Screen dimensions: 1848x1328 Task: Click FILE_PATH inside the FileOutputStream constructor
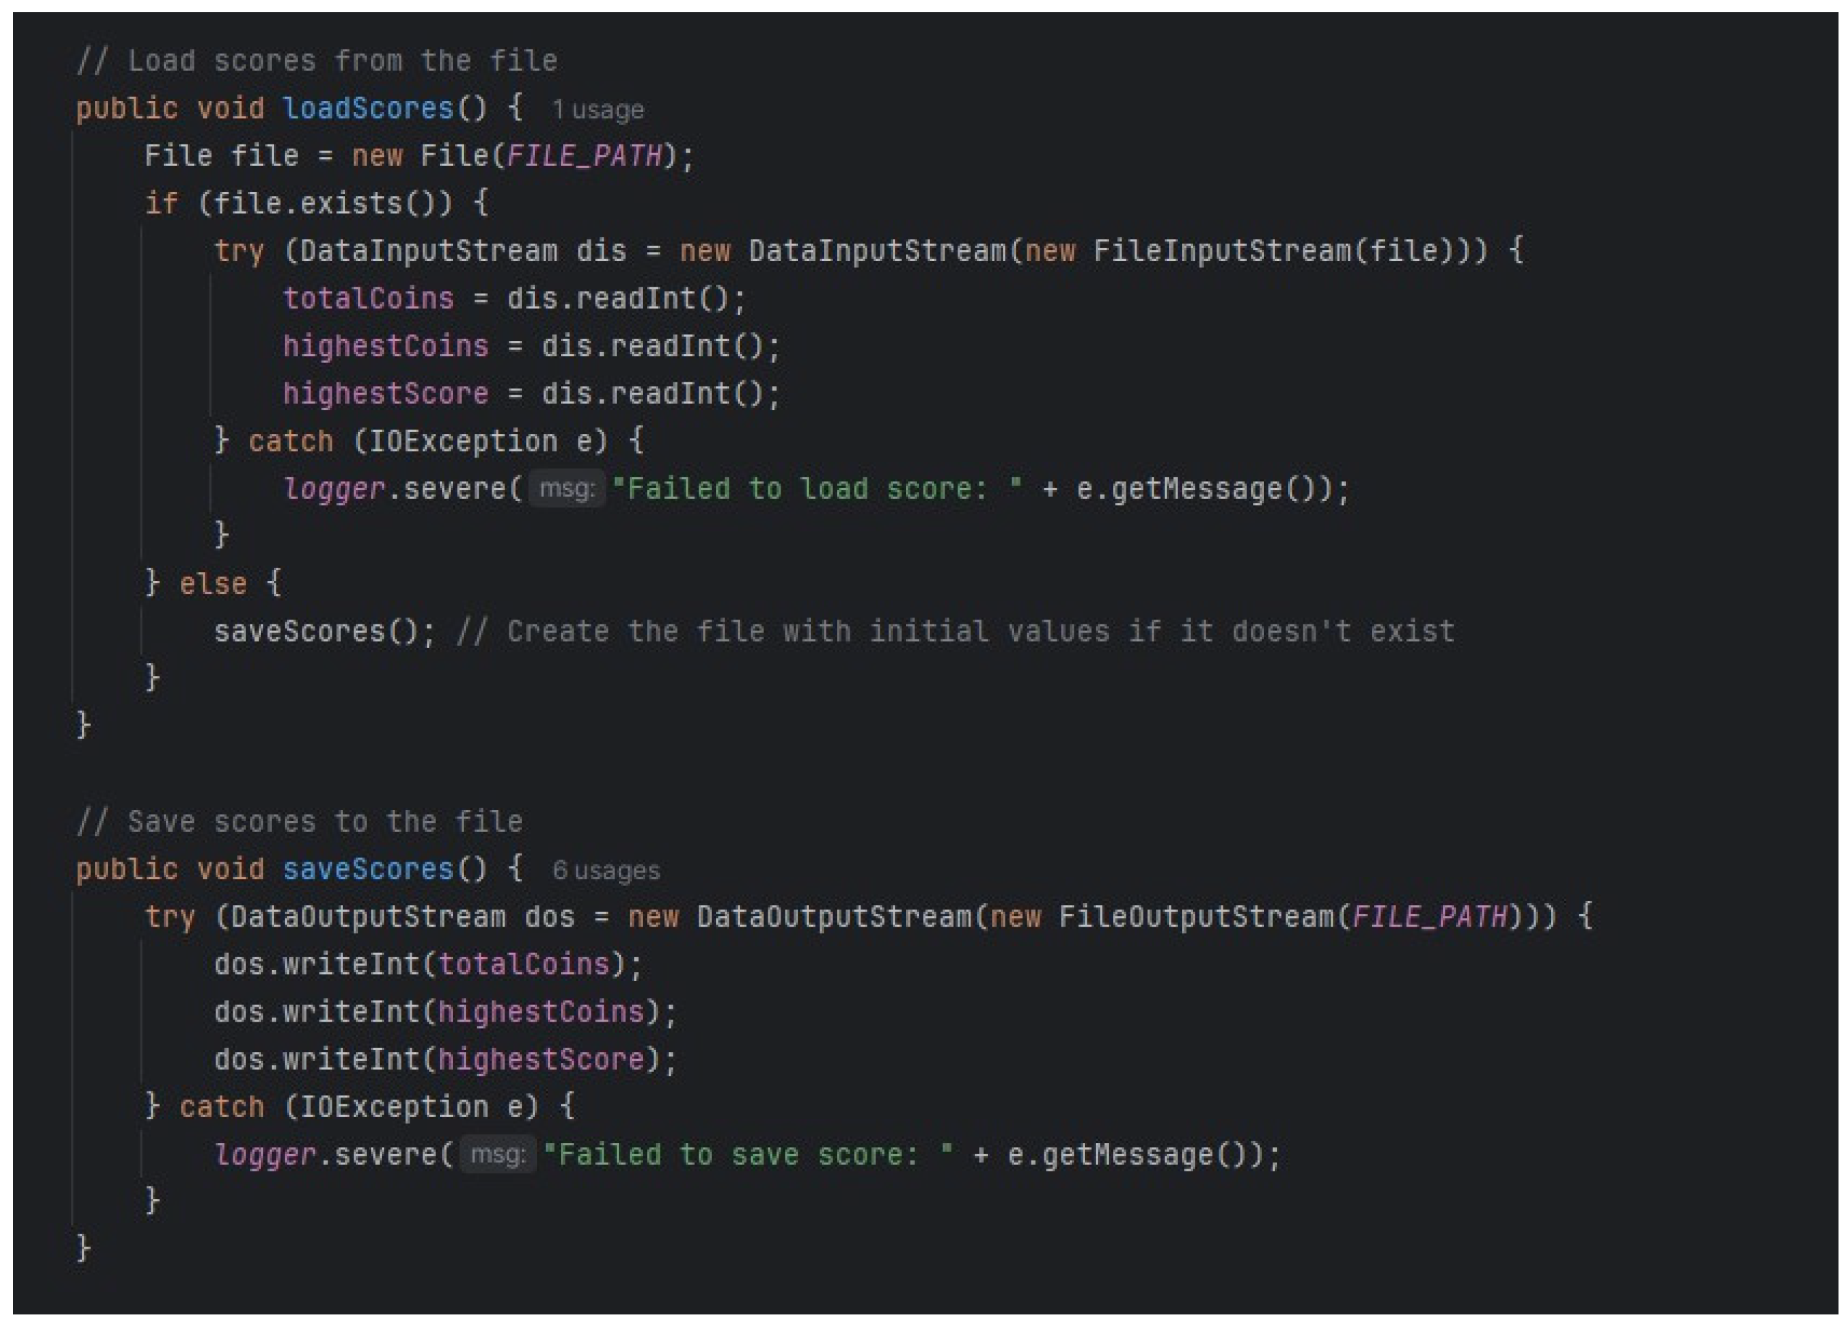pos(1429,917)
